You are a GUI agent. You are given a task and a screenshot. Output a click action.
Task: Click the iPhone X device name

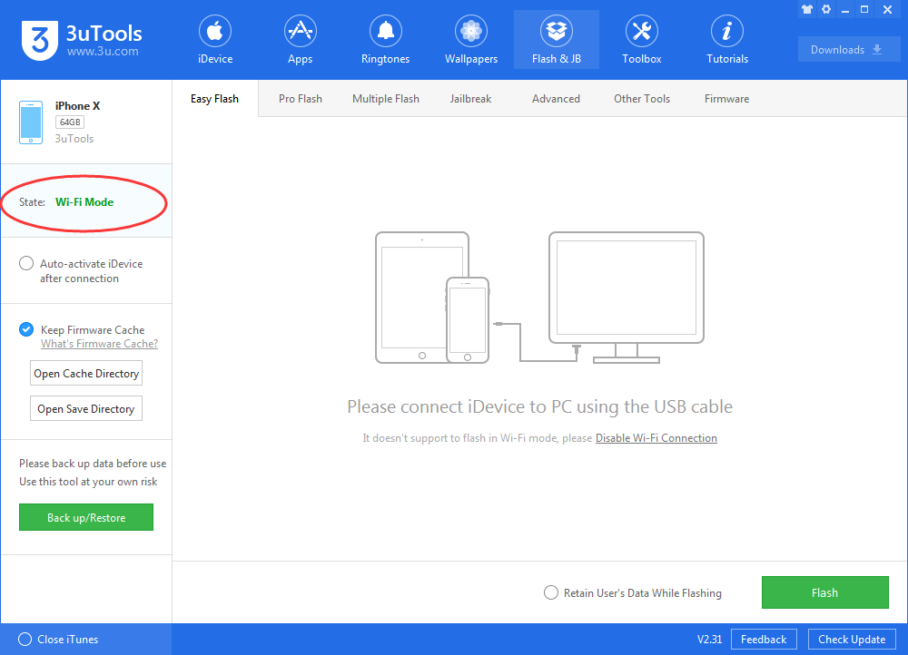(x=77, y=106)
